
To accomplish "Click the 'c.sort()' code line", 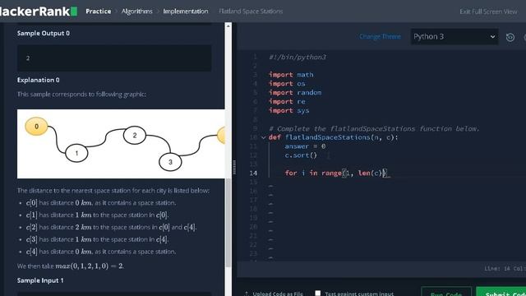I will (301, 155).
